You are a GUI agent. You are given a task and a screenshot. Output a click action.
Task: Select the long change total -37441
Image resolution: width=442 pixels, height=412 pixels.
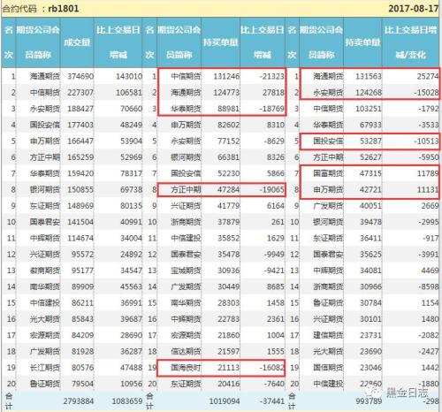click(x=272, y=401)
